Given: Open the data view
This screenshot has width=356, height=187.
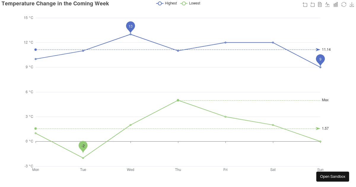Looking at the screenshot, I should 320,4.
